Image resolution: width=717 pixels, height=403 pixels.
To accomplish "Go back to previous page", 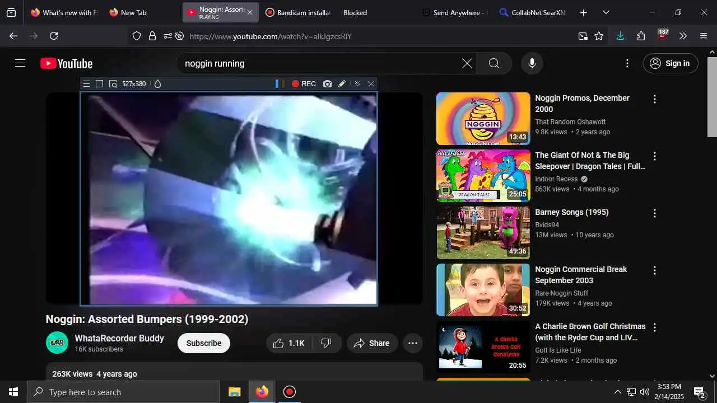I will pos(13,36).
